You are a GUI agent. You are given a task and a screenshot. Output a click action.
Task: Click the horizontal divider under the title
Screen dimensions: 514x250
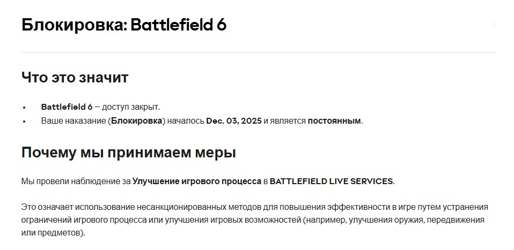click(258, 52)
